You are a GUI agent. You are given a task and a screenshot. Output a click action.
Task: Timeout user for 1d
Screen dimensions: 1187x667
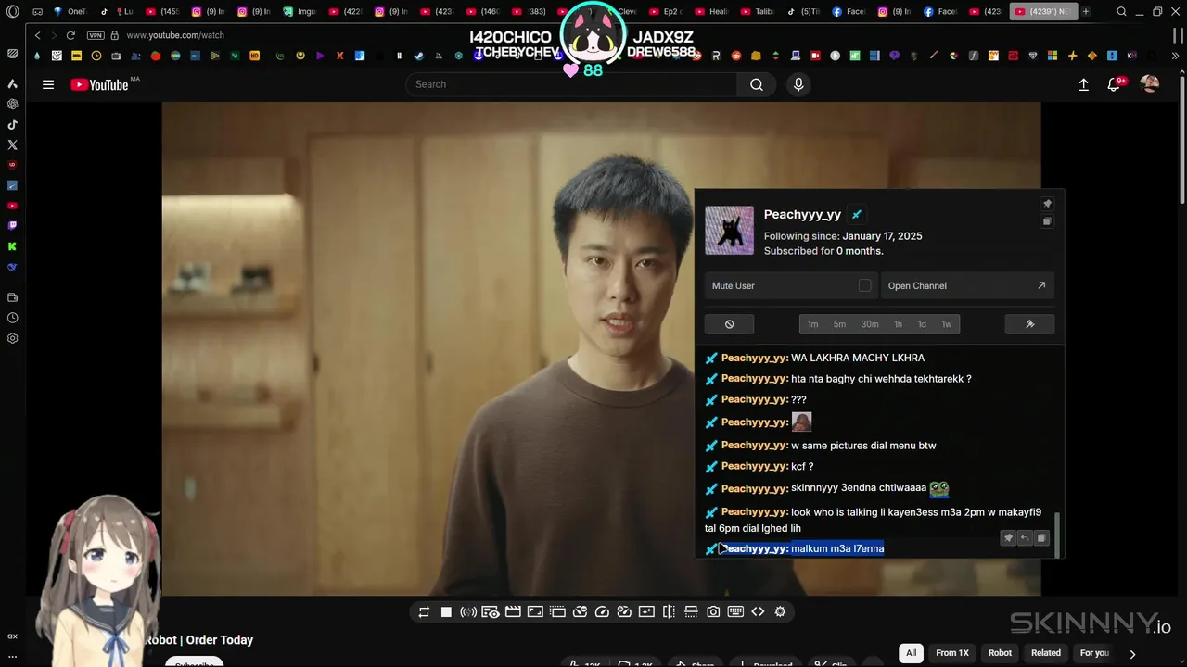pyautogui.click(x=922, y=324)
